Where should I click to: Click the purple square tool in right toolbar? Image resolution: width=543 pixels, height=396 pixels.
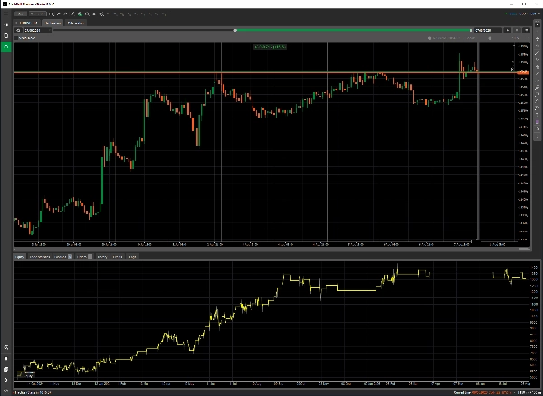[538, 122]
